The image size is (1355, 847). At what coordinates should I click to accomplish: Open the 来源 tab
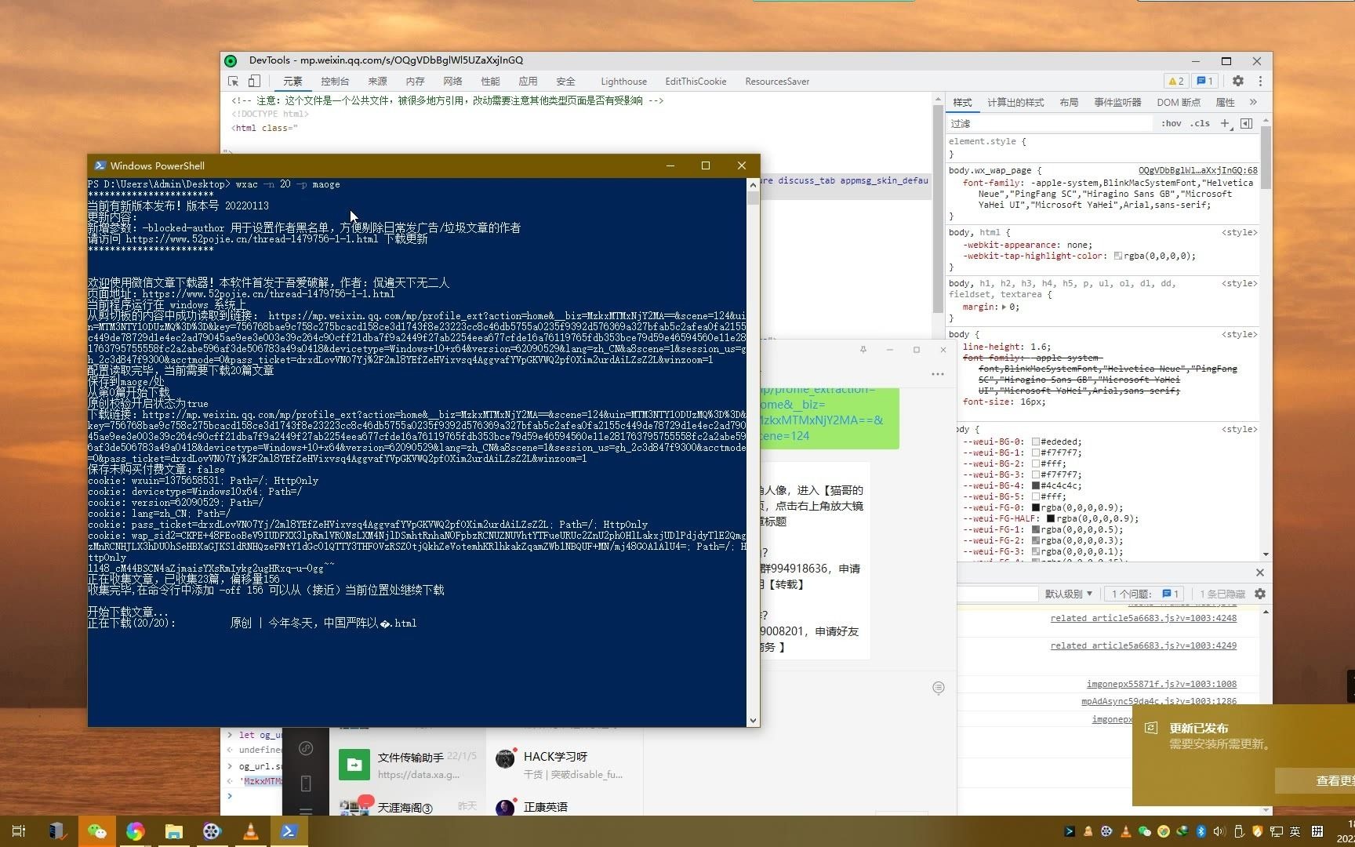377,81
